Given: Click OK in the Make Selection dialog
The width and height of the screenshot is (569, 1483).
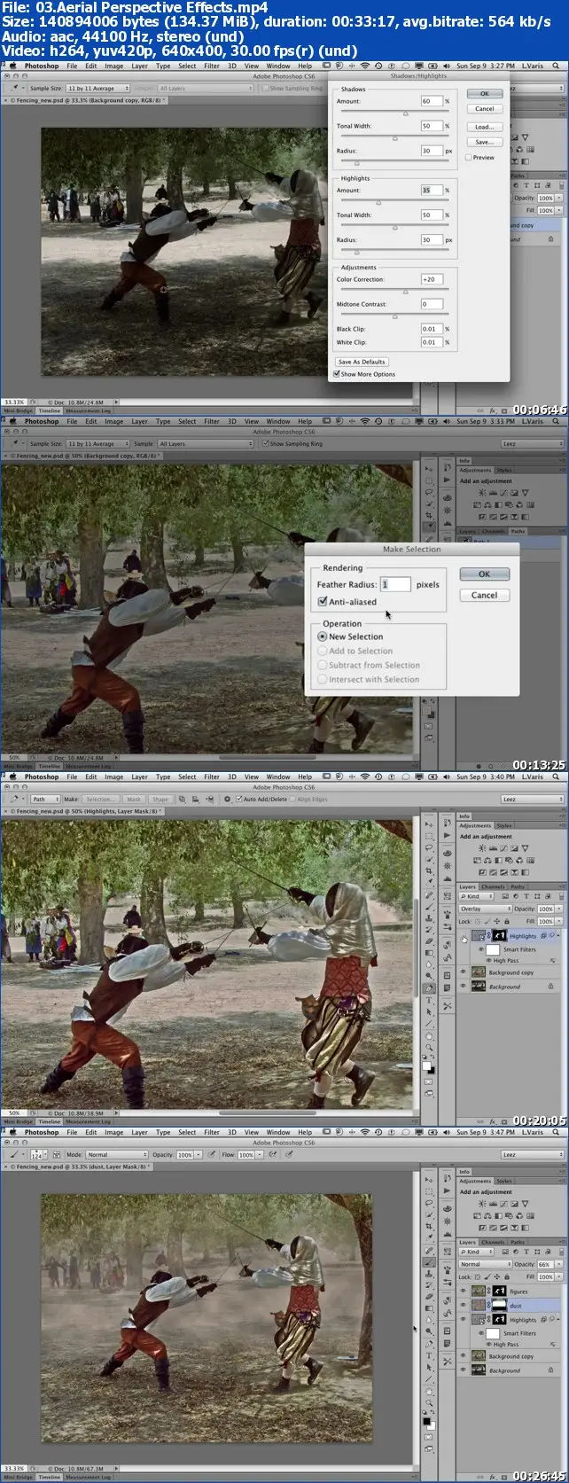Looking at the screenshot, I should [484, 574].
